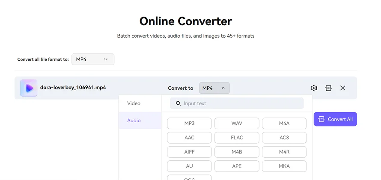
Task: Choose WAV format
Action: pos(237,123)
